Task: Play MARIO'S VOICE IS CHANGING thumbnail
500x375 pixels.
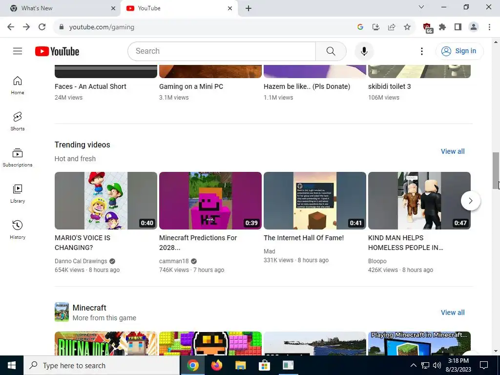Action: click(106, 201)
